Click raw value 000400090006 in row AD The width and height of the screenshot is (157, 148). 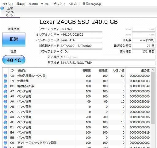click(x=140, y=117)
